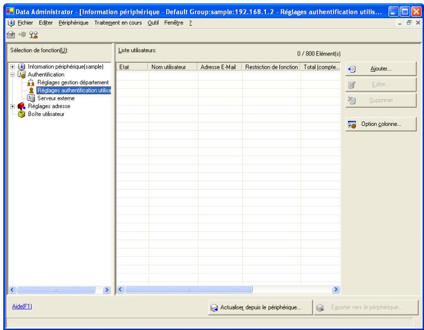
Task: Open the Fichier menu
Action: point(25,23)
